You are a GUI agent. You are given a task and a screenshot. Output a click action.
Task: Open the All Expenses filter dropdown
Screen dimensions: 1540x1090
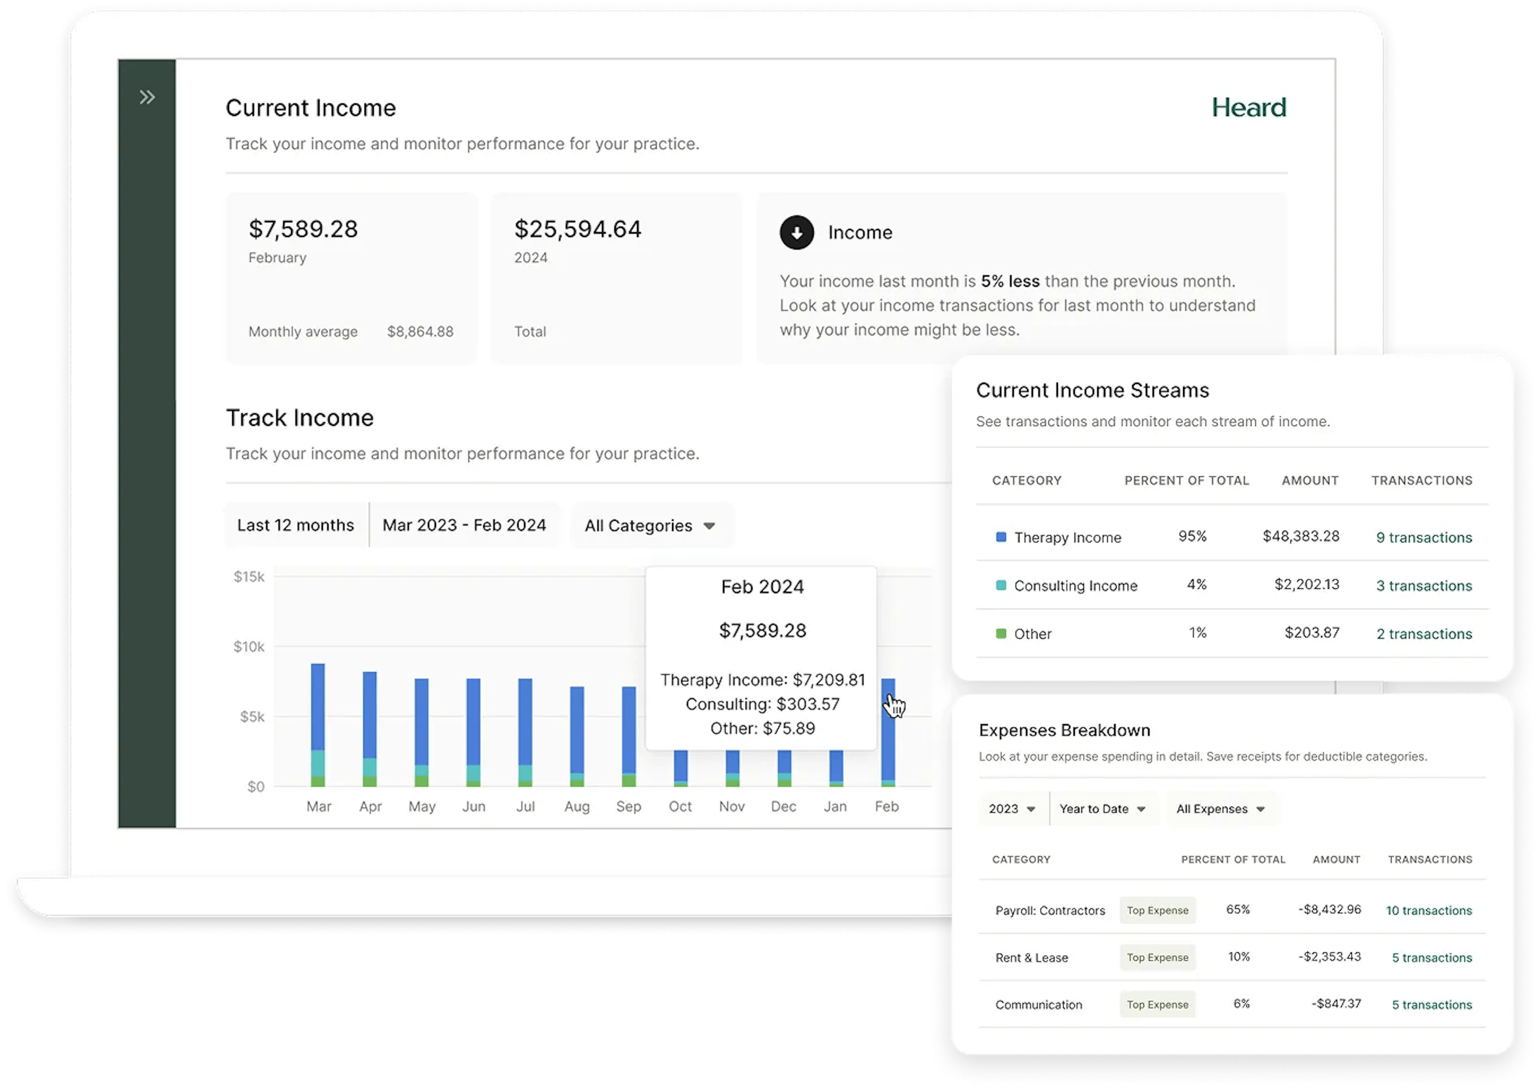1220,809
